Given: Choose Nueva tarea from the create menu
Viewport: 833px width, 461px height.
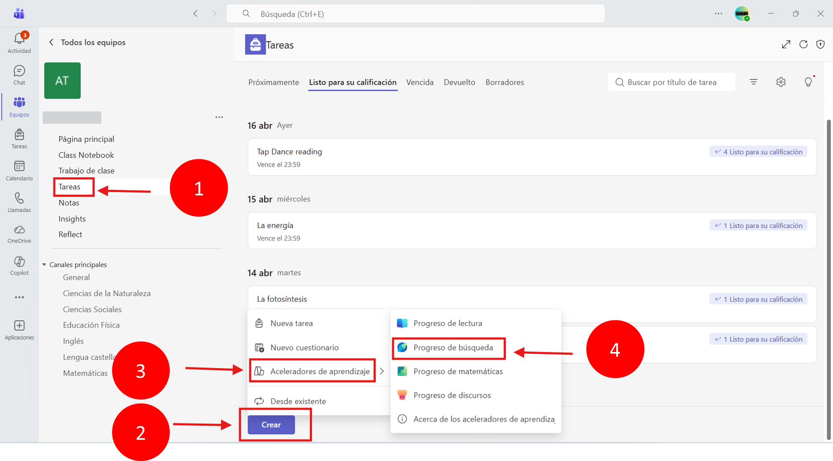Looking at the screenshot, I should pos(319,323).
